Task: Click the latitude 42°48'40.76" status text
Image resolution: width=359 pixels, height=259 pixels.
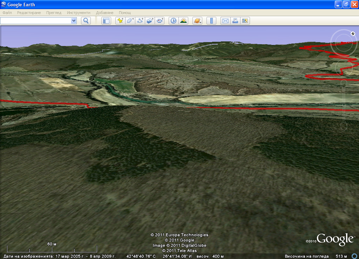Action: tap(141, 256)
